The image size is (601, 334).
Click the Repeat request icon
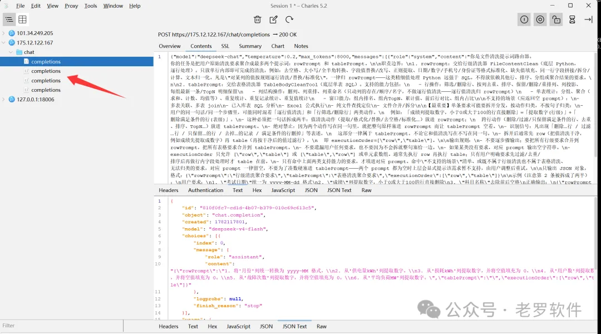click(x=289, y=19)
